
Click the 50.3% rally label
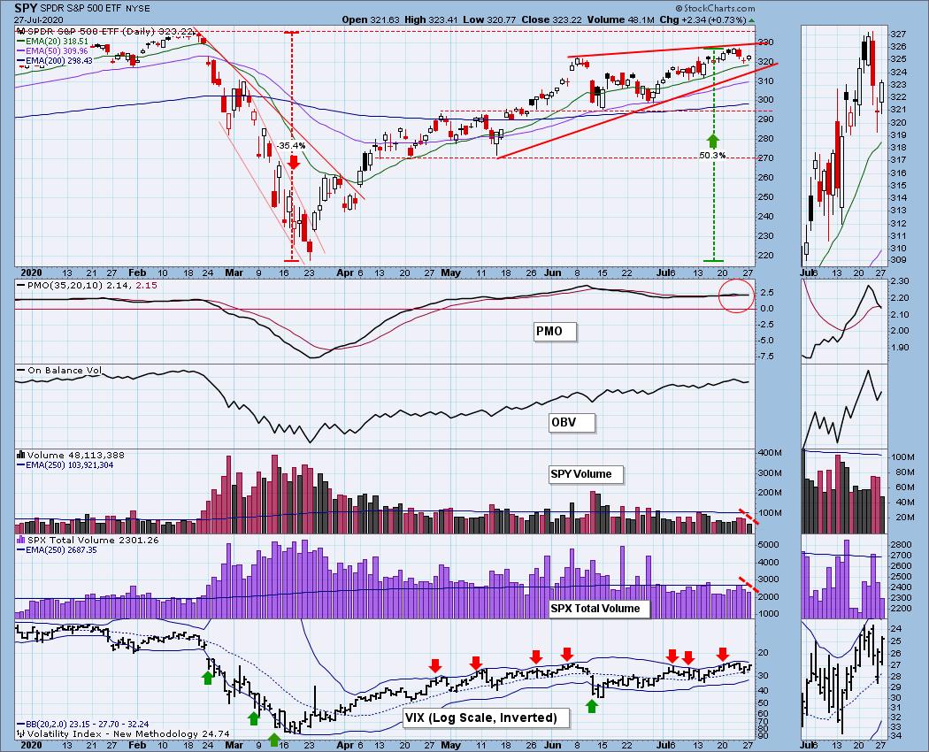coord(713,156)
